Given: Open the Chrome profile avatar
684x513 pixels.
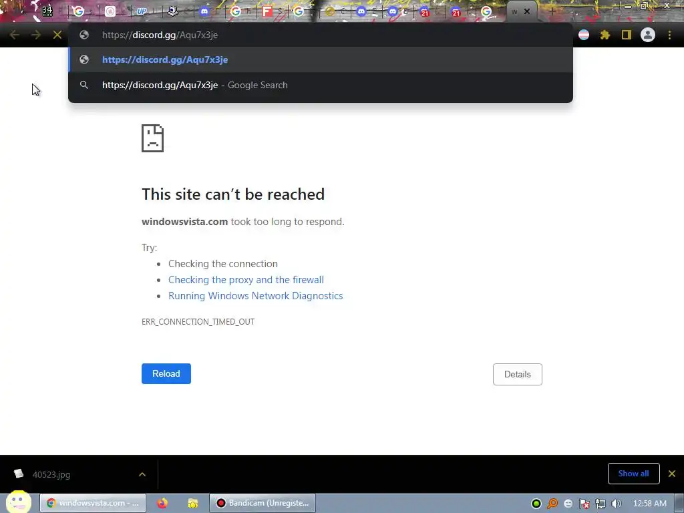Looking at the screenshot, I should [x=648, y=35].
